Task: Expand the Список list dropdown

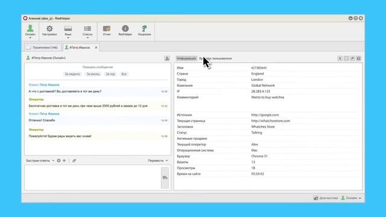Action: click(87, 32)
